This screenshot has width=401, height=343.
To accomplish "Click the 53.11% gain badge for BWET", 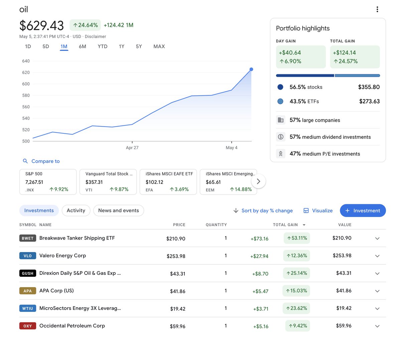I will (x=297, y=238).
